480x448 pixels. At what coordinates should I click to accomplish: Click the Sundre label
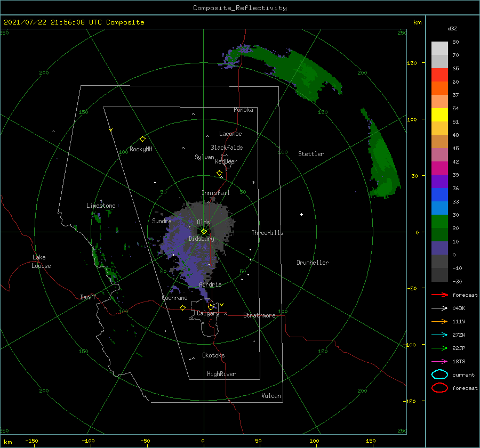(162, 221)
